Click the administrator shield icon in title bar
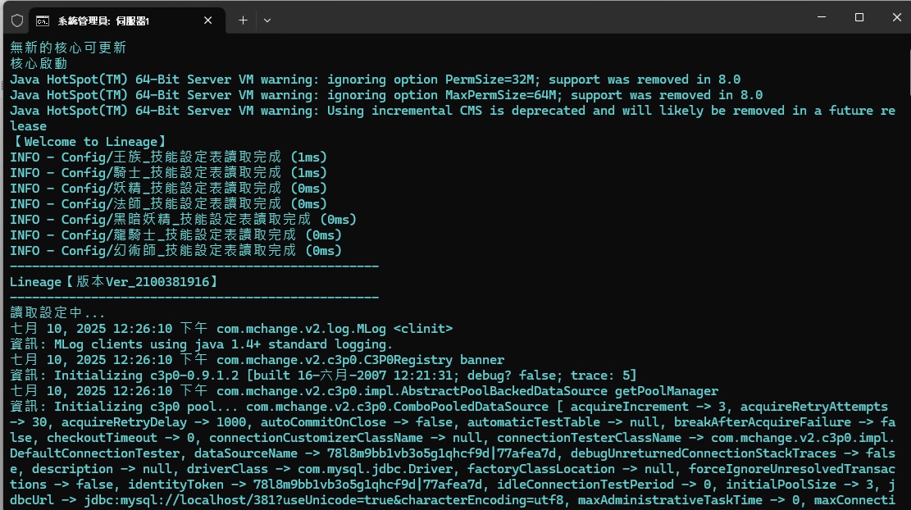Screen dimensions: 911x510 [x=17, y=21]
